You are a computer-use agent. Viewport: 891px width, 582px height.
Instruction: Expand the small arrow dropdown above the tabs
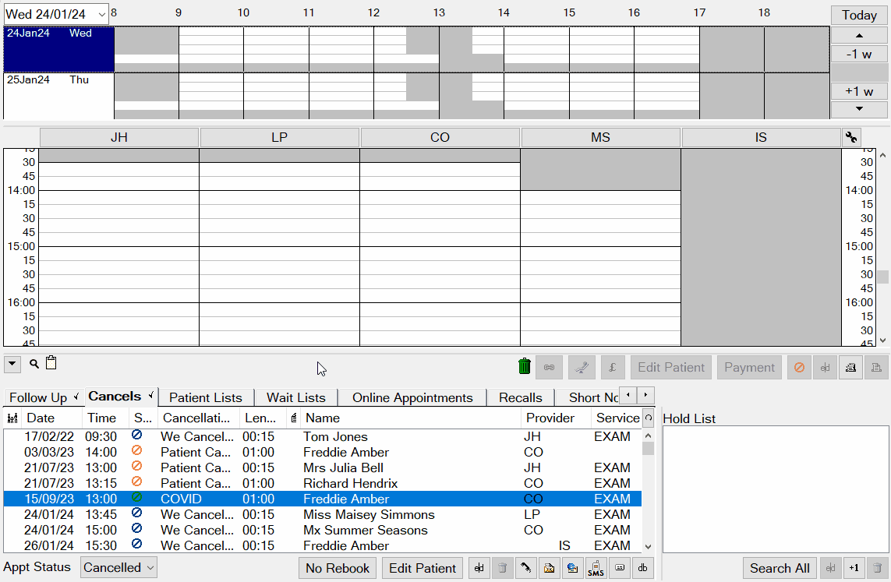click(x=12, y=363)
